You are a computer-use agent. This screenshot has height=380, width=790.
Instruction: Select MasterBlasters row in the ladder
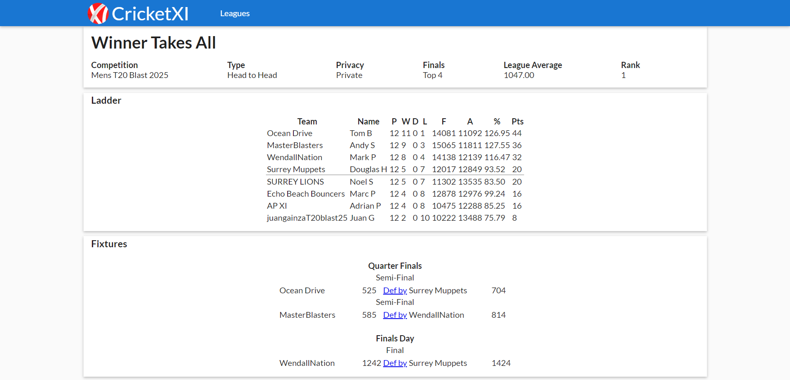click(x=295, y=145)
